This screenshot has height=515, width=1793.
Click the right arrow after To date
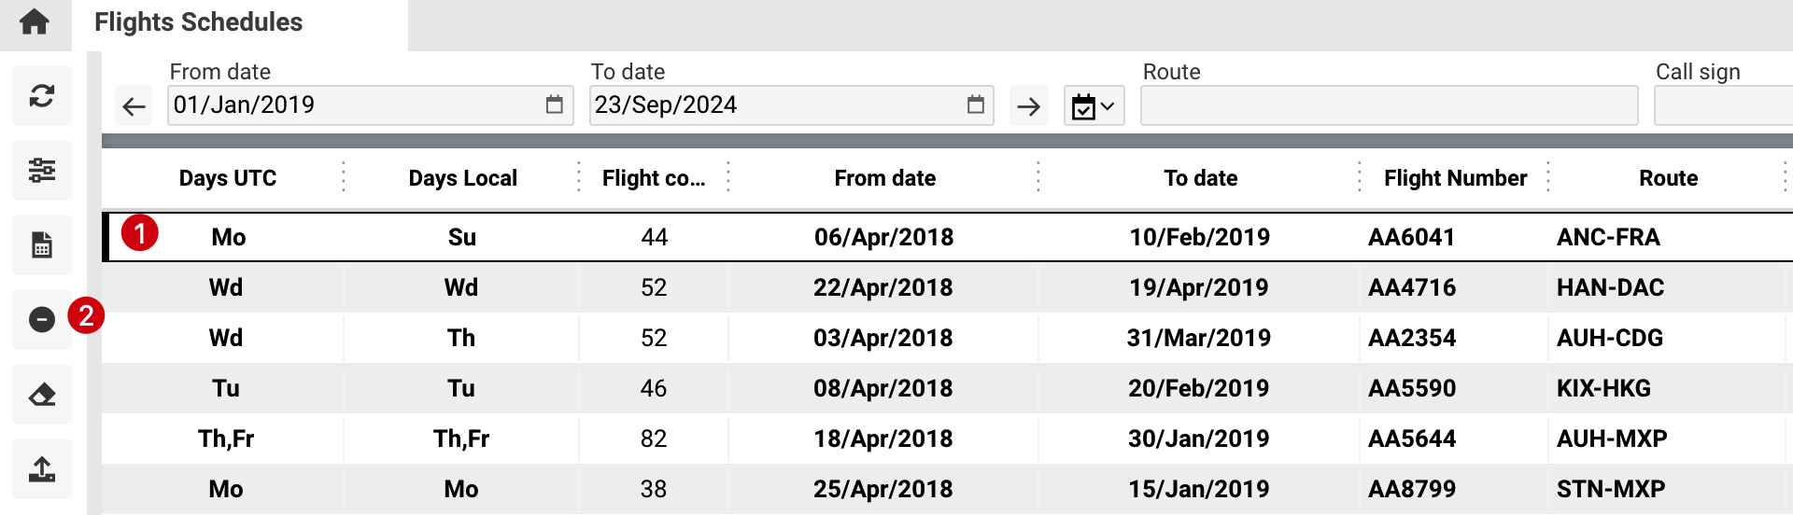click(1028, 106)
